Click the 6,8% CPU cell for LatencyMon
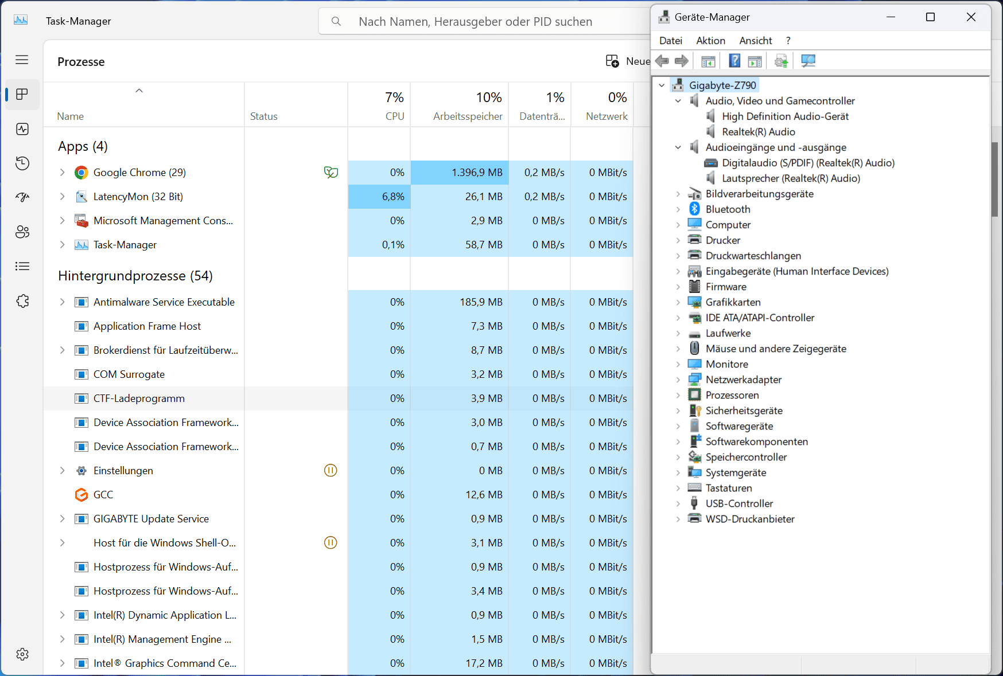1003x676 pixels. click(x=379, y=196)
